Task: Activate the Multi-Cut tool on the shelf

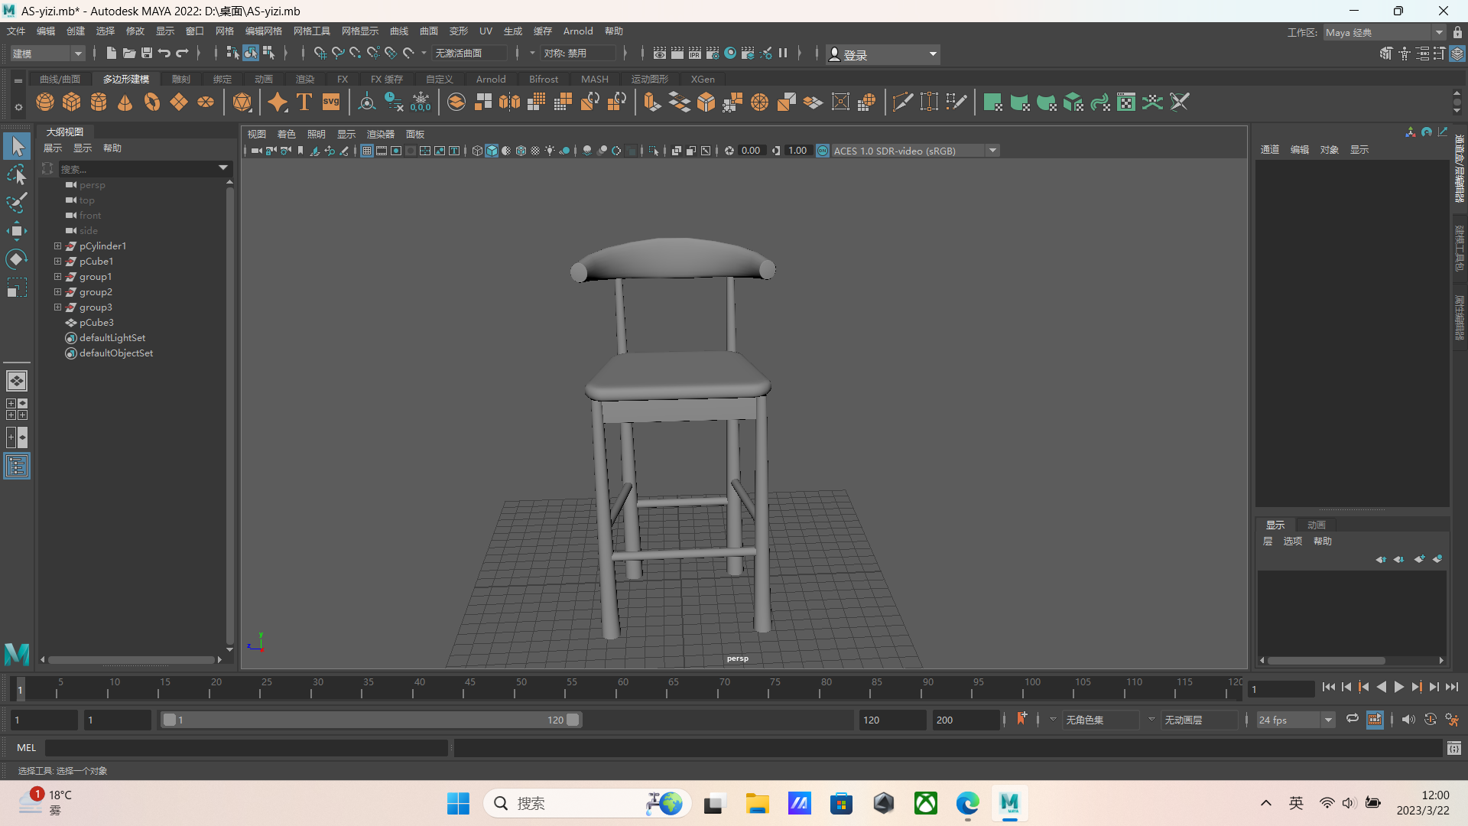Action: (902, 102)
